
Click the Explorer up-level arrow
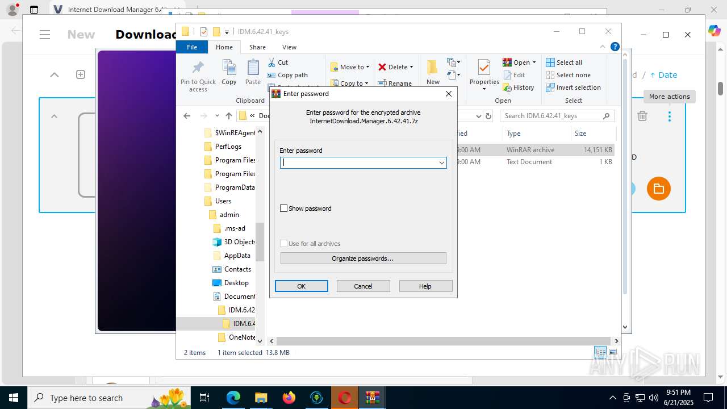click(x=229, y=116)
